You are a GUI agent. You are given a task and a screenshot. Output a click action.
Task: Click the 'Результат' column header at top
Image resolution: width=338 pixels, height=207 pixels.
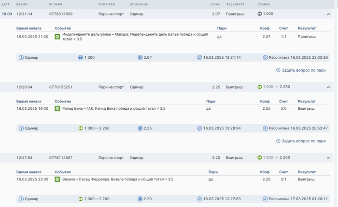[235, 4]
